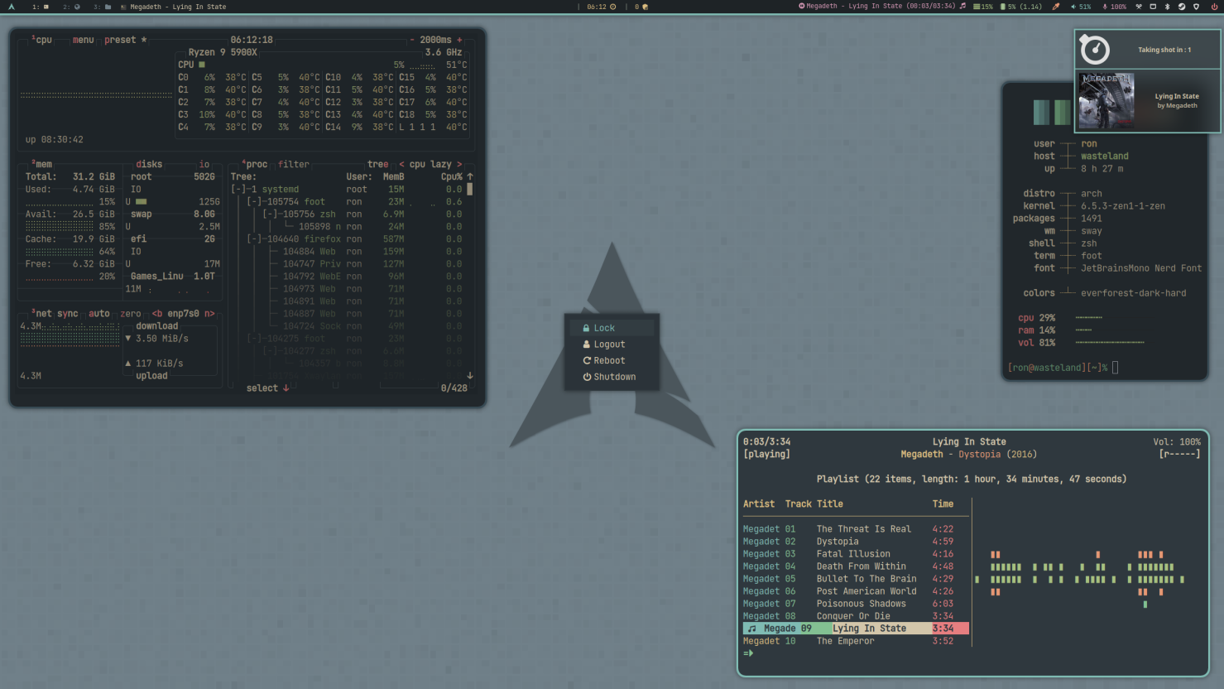The image size is (1224, 689).
Task: Collapse the 105756 zsh process node
Action: [x=270, y=214]
